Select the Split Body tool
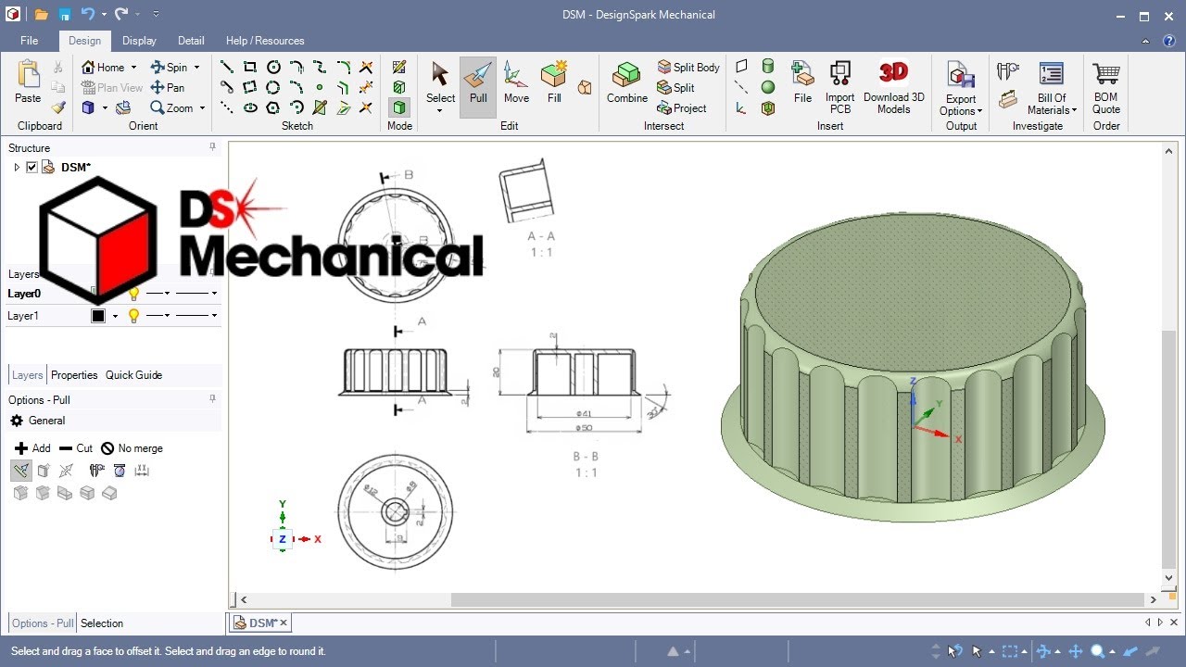The width and height of the screenshot is (1186, 667). point(688,67)
